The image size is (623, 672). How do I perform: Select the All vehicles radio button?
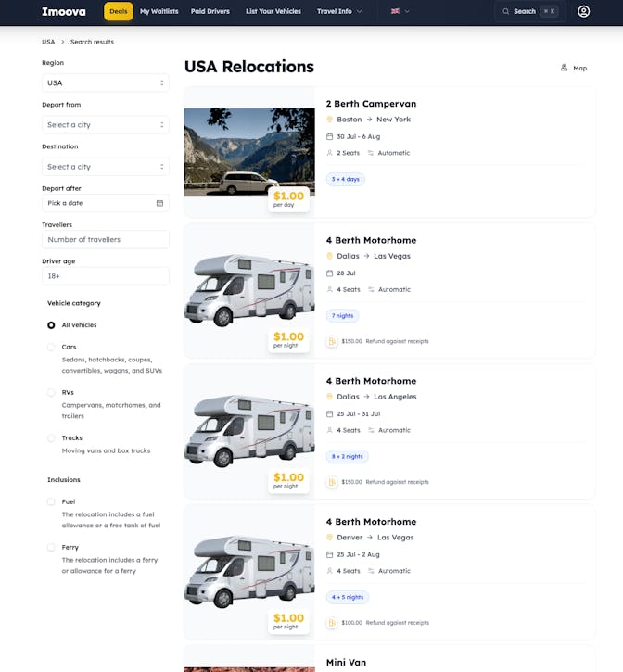(51, 325)
